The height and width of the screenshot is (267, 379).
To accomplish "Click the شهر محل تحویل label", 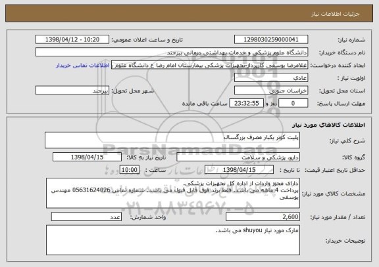I will pyautogui.click(x=133, y=91).
